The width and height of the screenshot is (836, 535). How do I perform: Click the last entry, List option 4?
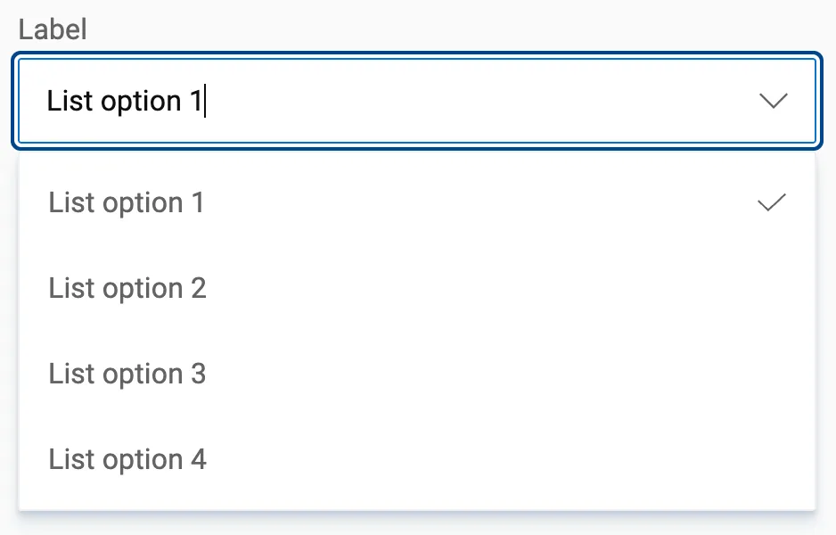point(127,460)
